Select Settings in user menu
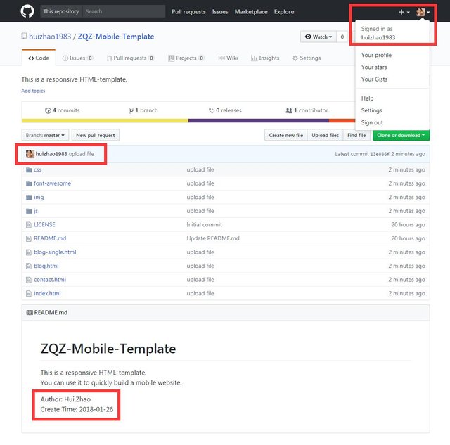The height and width of the screenshot is (445, 450). pyautogui.click(x=372, y=110)
